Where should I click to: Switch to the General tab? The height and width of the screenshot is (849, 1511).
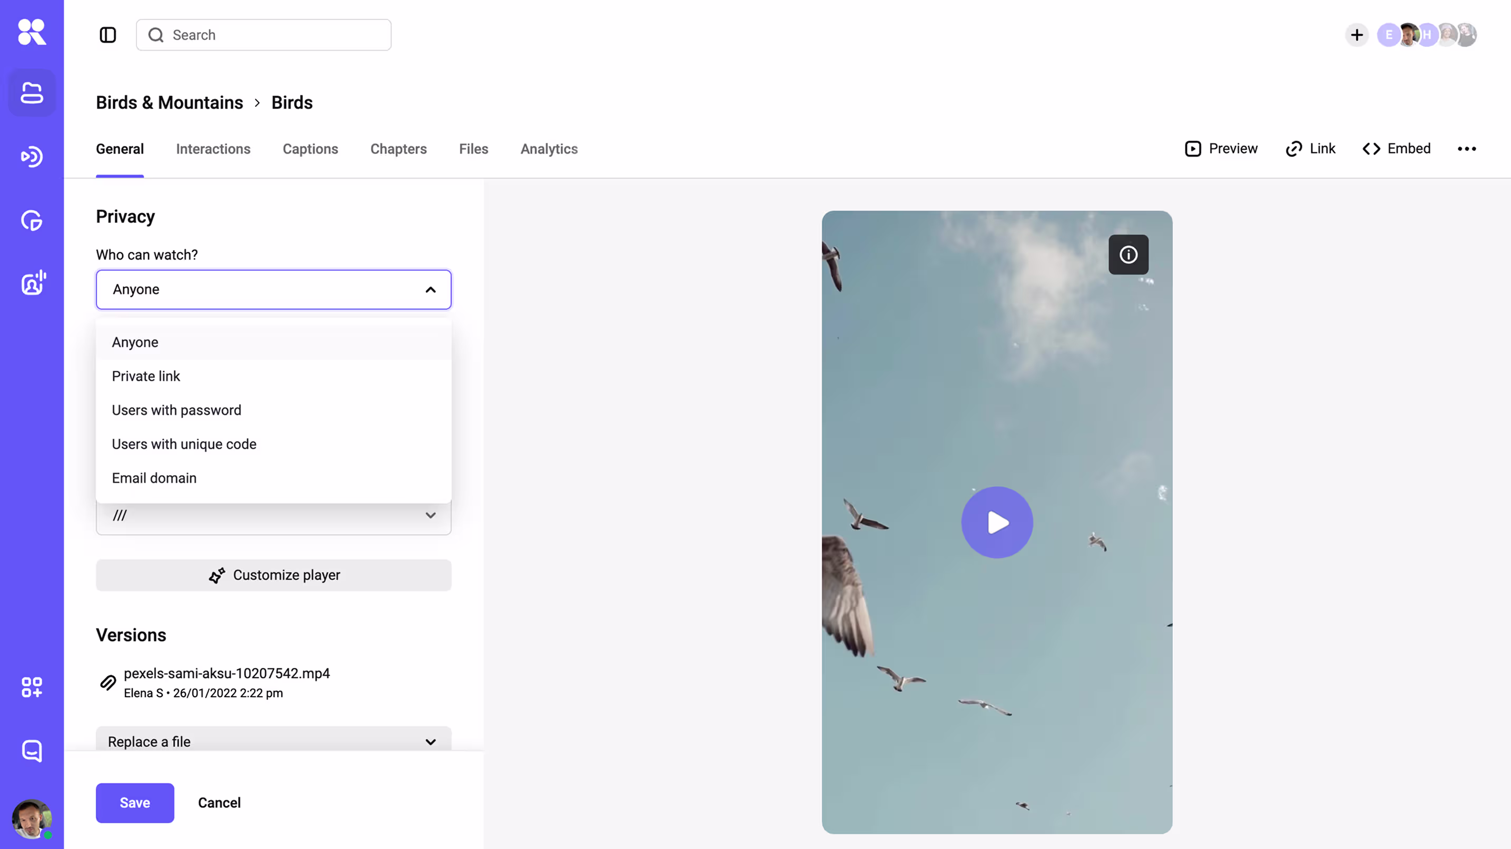[x=120, y=149]
